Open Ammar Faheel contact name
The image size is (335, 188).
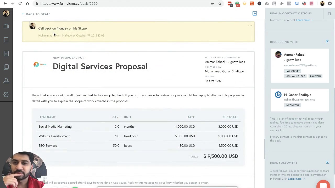point(294,55)
